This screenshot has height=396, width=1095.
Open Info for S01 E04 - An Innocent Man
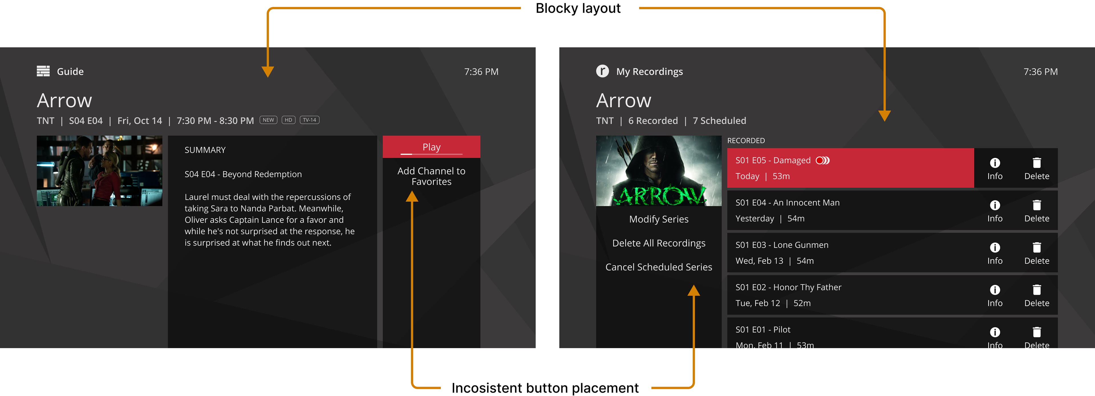click(995, 210)
